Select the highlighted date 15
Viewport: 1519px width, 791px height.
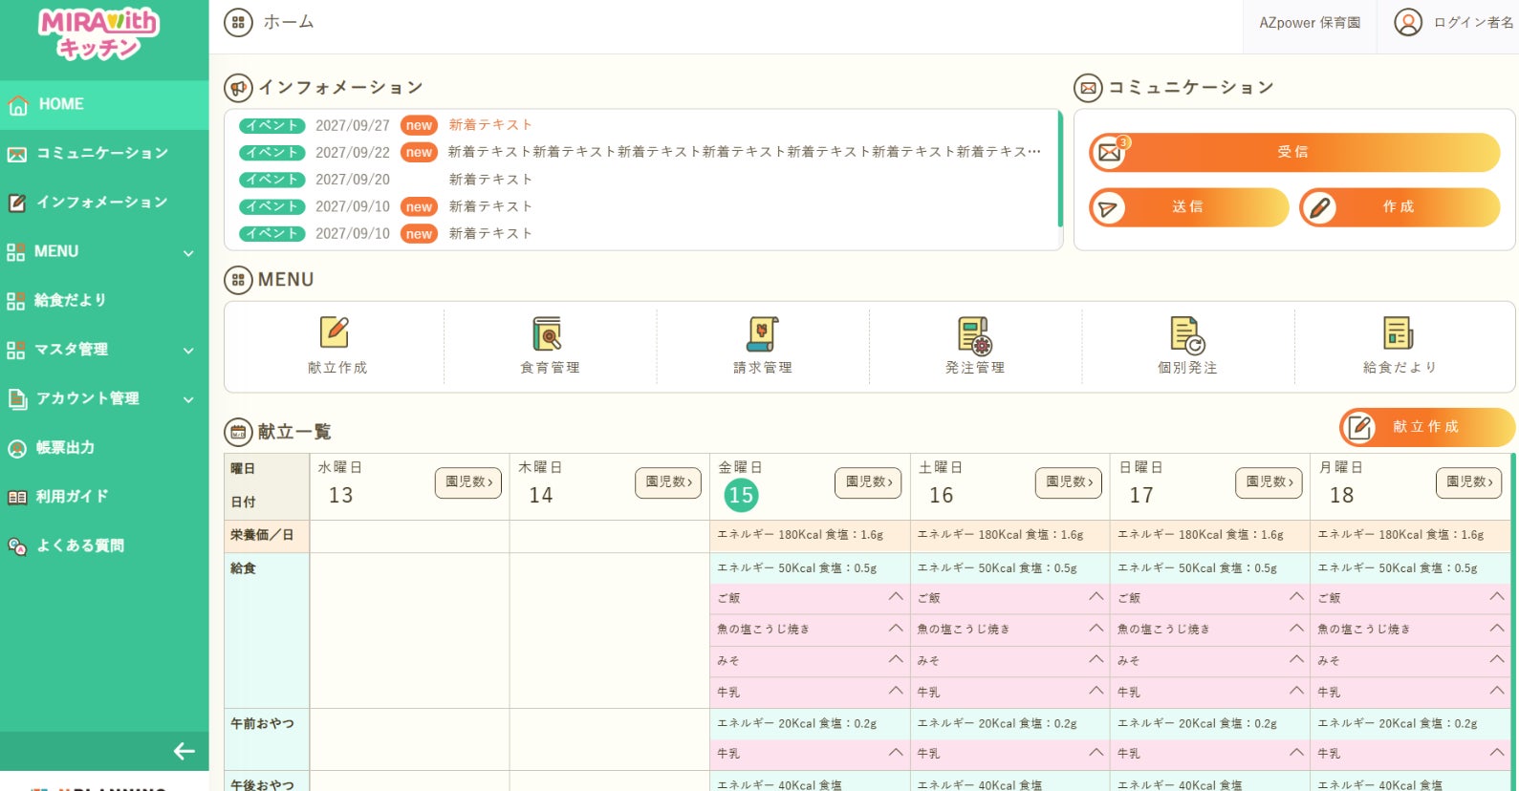point(741,495)
